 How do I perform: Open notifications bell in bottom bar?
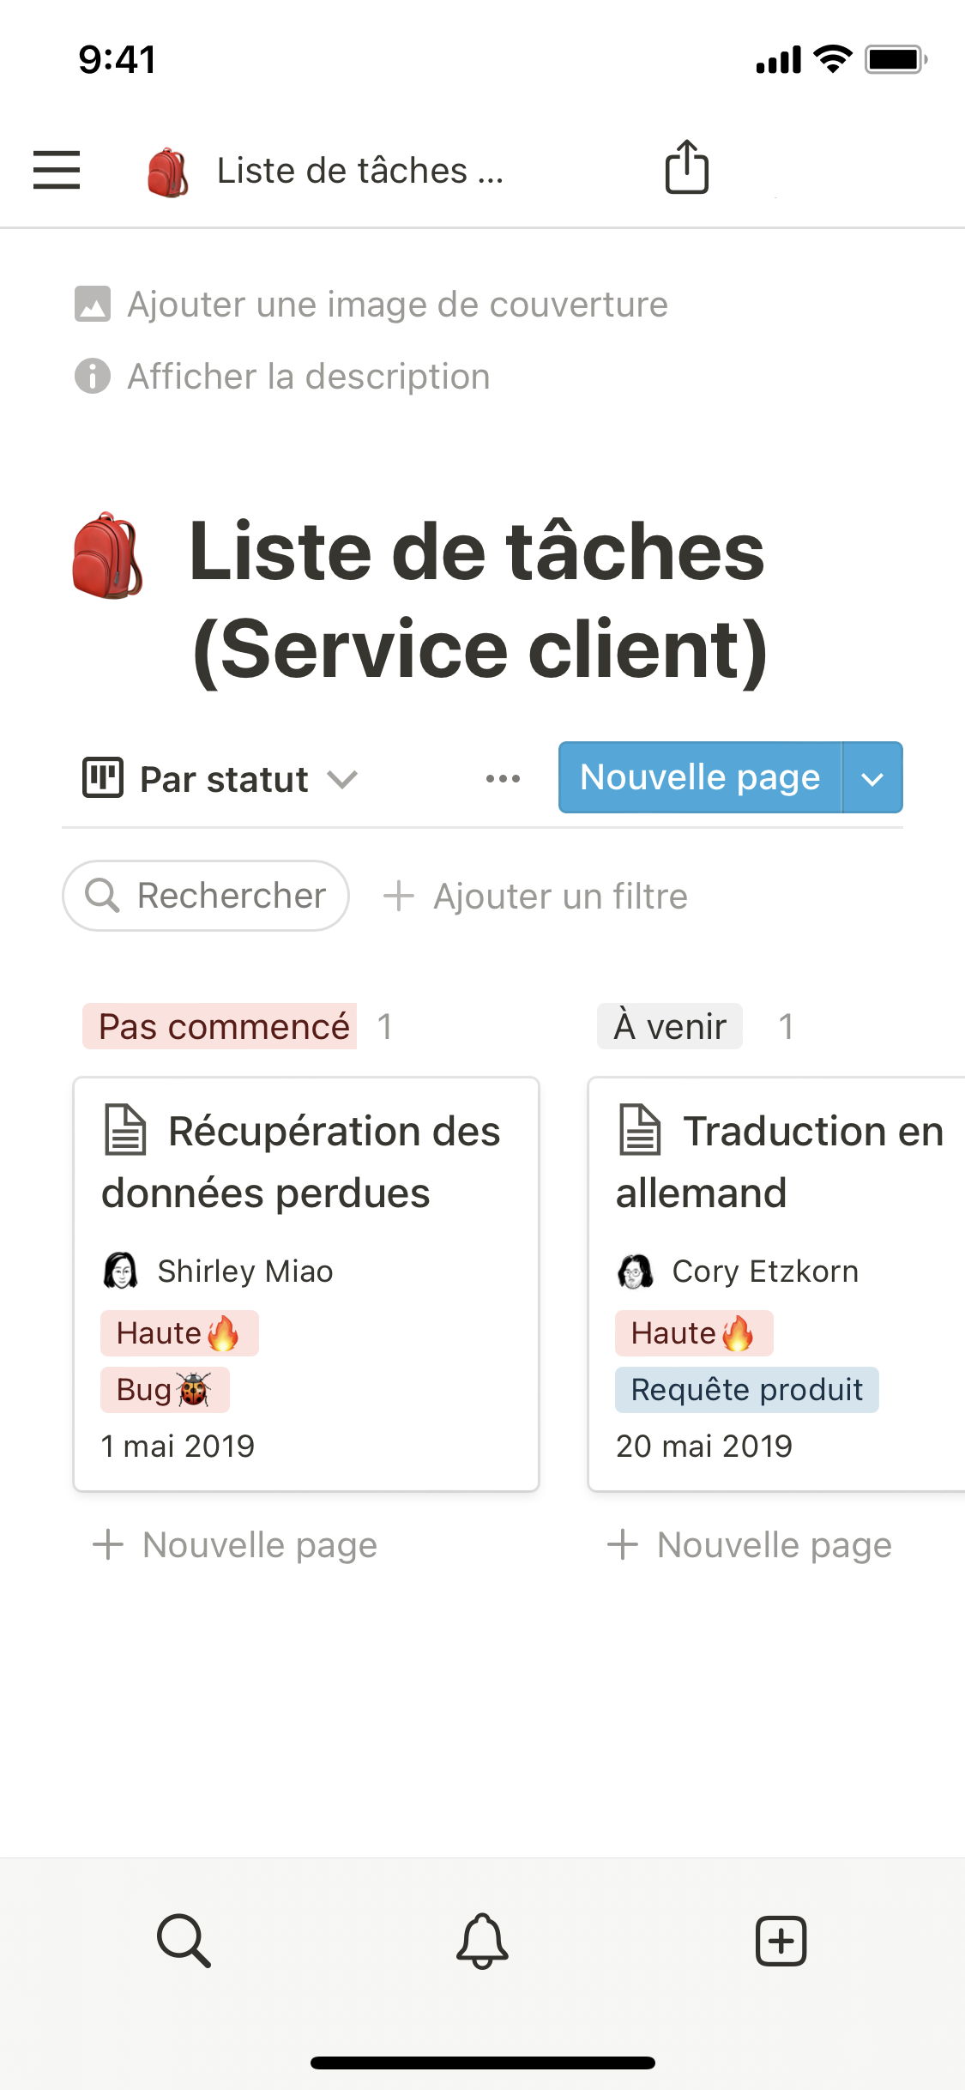(x=482, y=1940)
